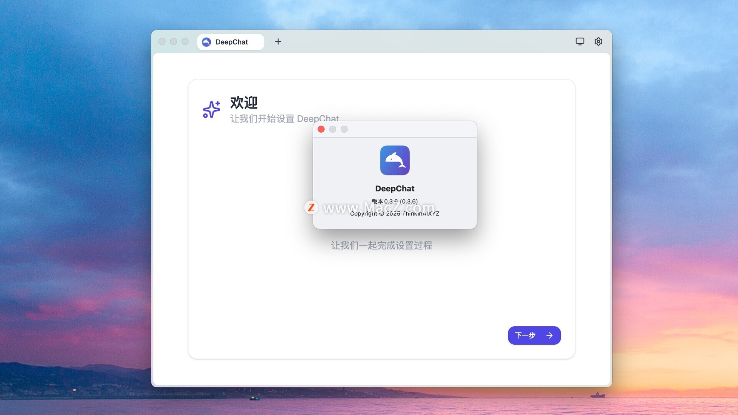Click the About dialog's greyed zoom button

pos(344,129)
